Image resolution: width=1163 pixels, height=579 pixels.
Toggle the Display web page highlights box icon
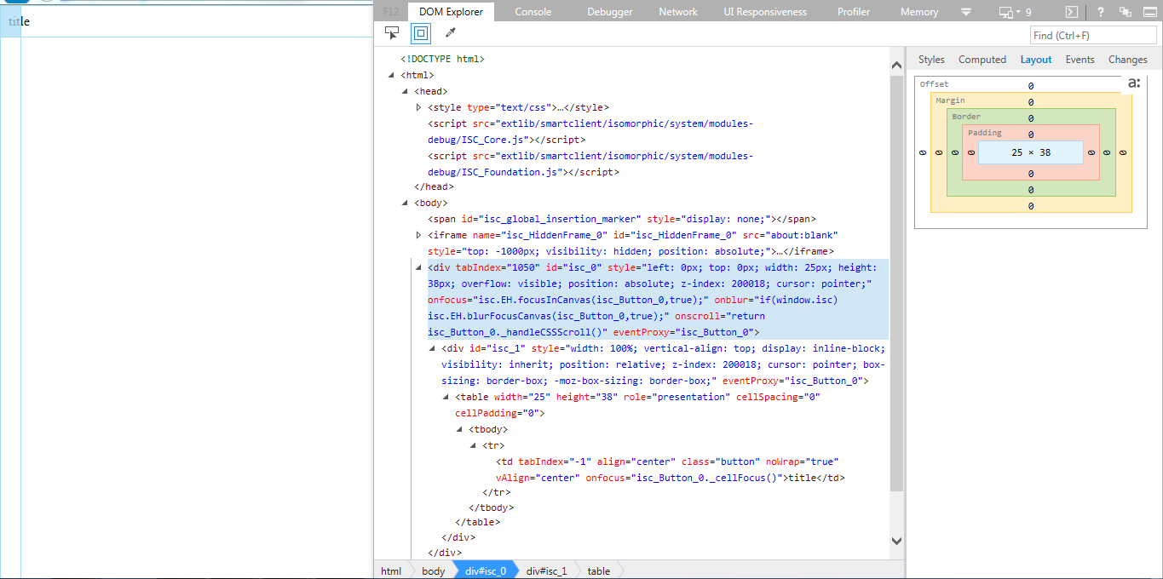tap(420, 33)
